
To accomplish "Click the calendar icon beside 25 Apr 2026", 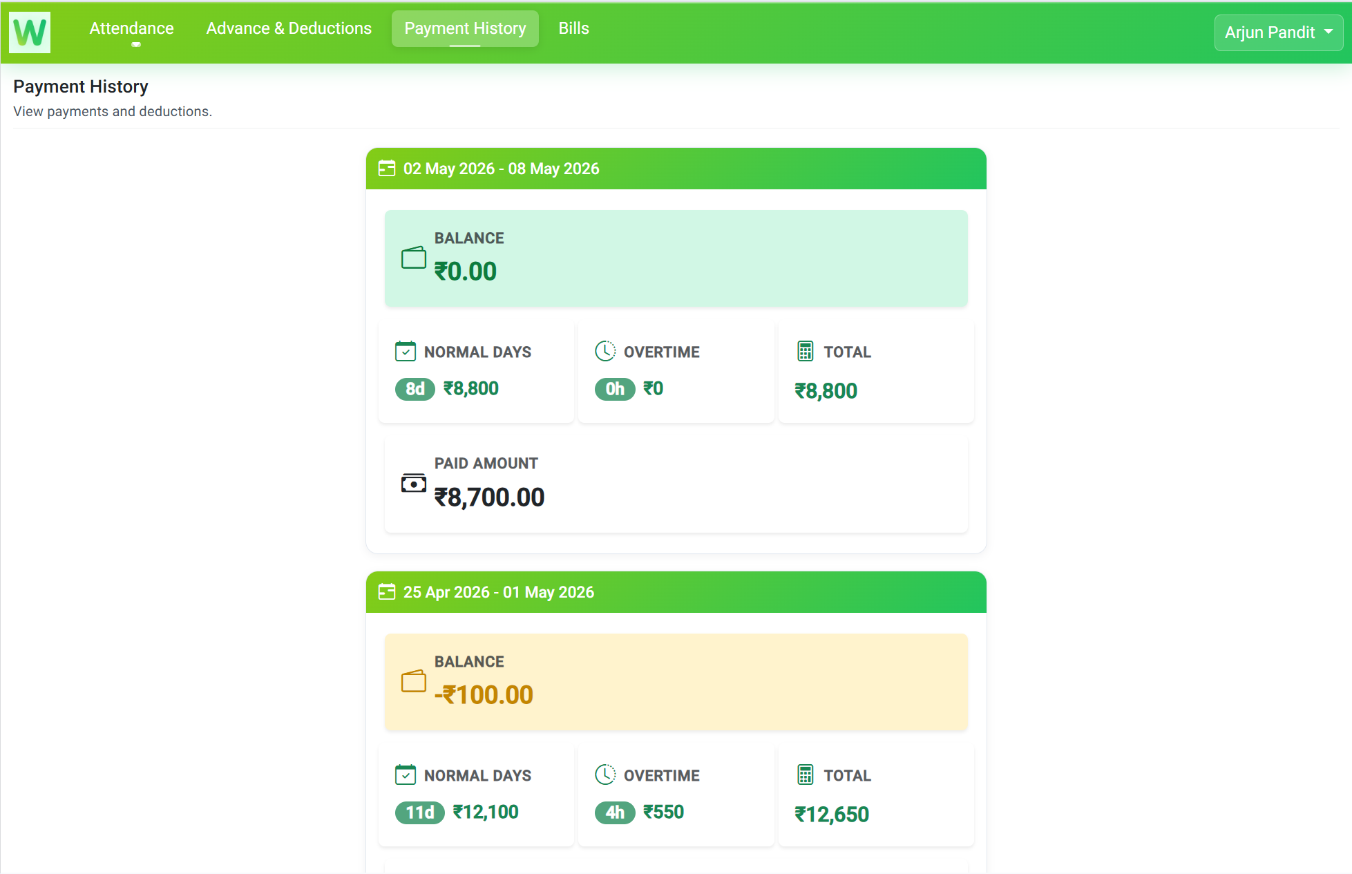I will (x=387, y=592).
